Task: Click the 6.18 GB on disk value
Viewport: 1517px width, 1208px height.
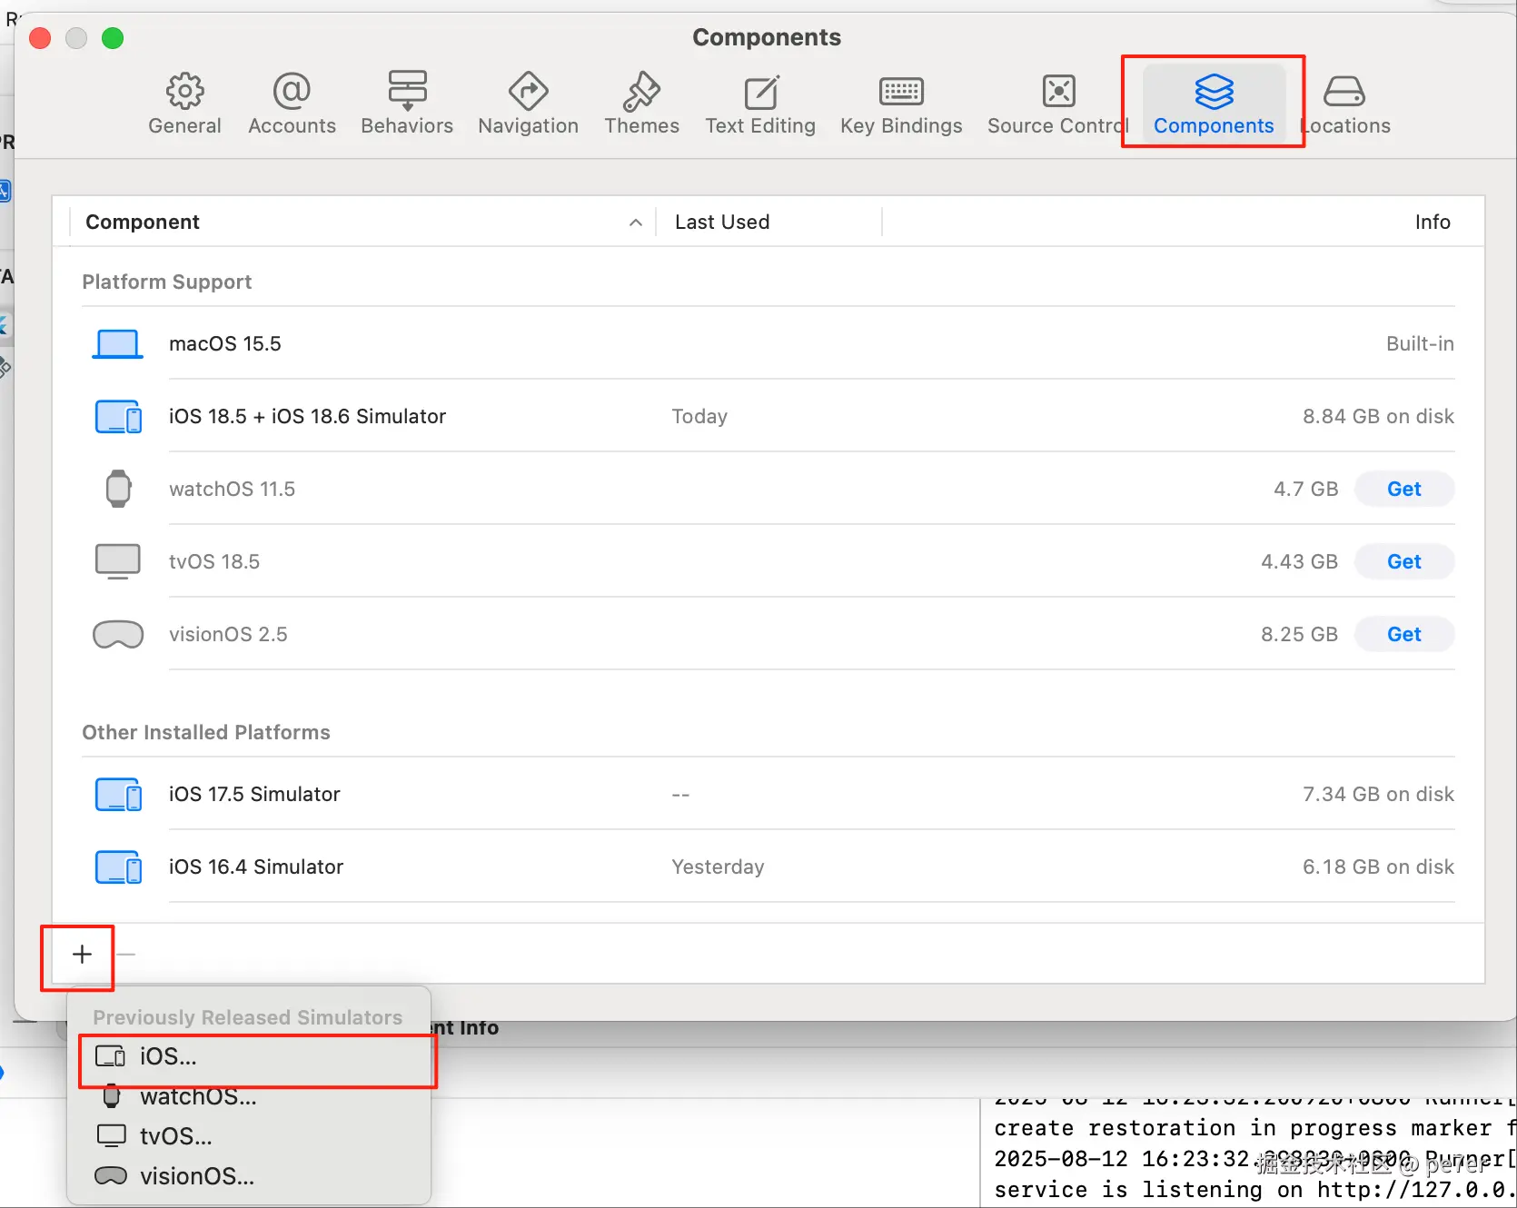Action: (1378, 866)
